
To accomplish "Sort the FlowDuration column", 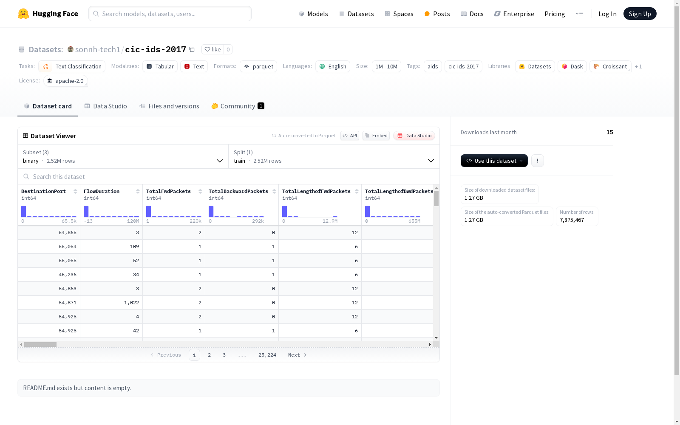I will click(x=138, y=191).
